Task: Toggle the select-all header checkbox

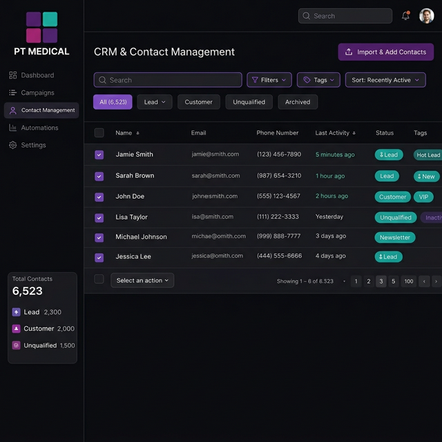Action: tap(99, 133)
